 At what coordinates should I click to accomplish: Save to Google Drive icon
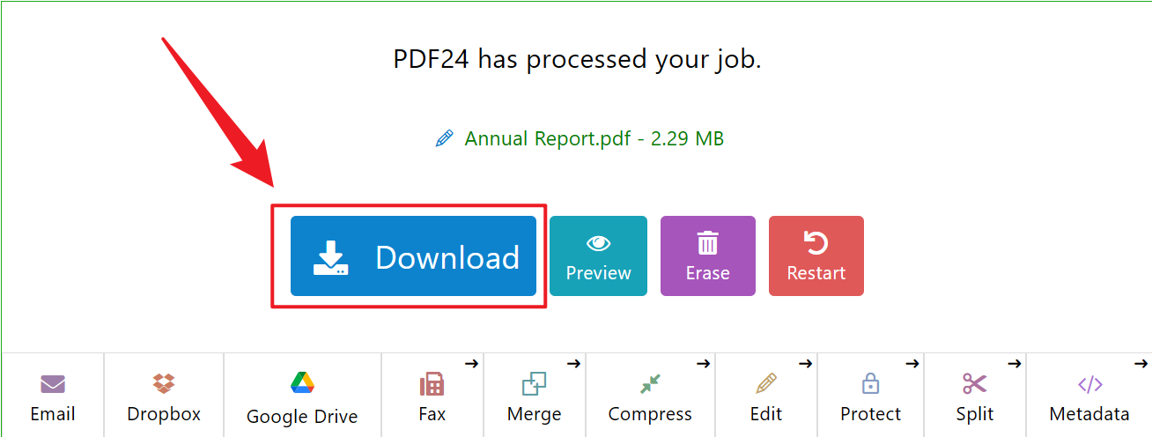point(302,383)
